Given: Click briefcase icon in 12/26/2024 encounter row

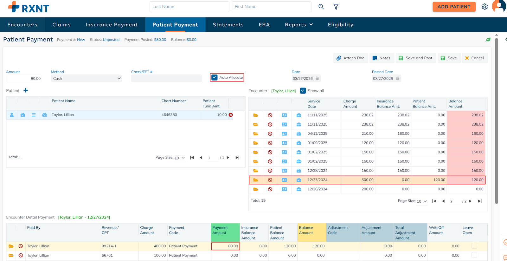Looking at the screenshot, I should pos(298,189).
